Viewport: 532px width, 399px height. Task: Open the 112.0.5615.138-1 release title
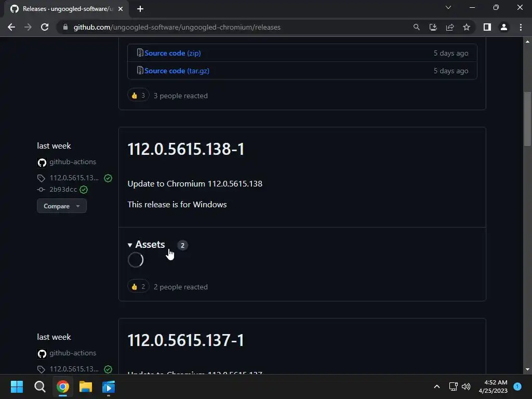coord(185,149)
